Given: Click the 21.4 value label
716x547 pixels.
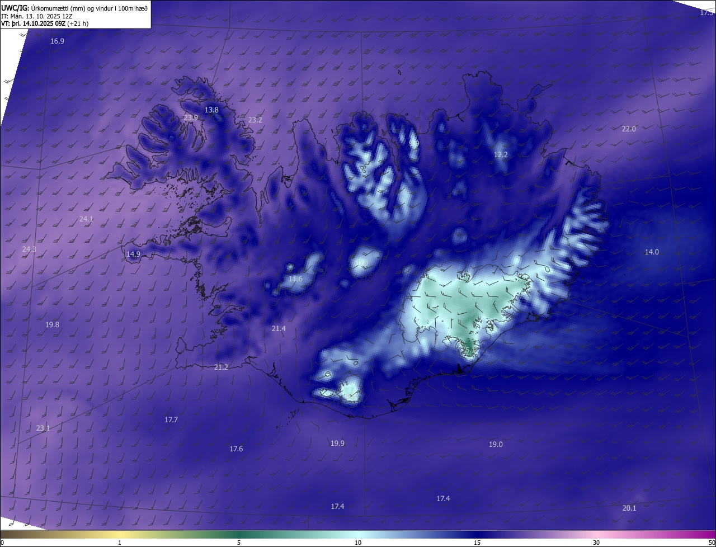Looking at the screenshot, I should click(x=279, y=329).
